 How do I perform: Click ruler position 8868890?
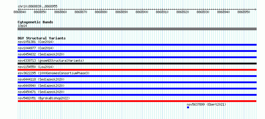pyautogui.click(x=122, y=12)
